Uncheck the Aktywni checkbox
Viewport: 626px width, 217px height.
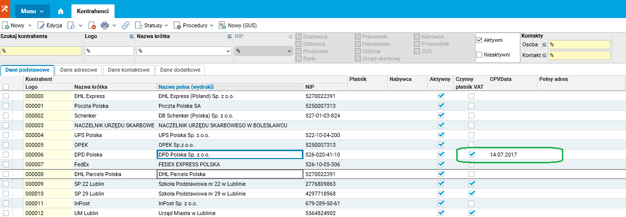point(480,40)
